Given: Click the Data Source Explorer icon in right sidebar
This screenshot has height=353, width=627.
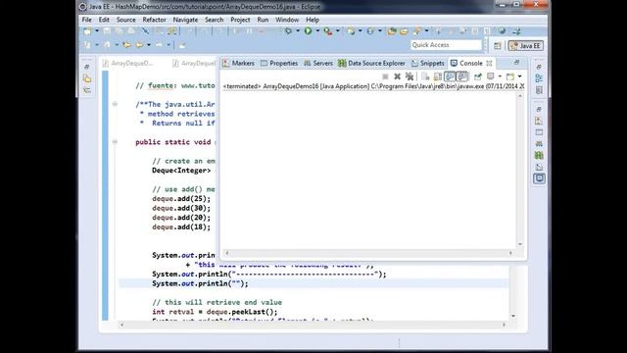Looking at the screenshot, I should point(539,155).
